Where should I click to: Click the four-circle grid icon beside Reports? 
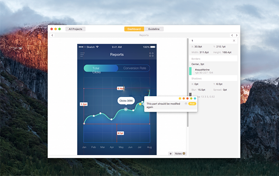tap(151, 54)
